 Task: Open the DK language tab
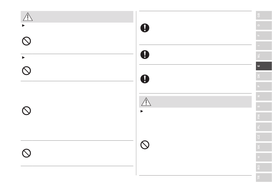[264, 76]
